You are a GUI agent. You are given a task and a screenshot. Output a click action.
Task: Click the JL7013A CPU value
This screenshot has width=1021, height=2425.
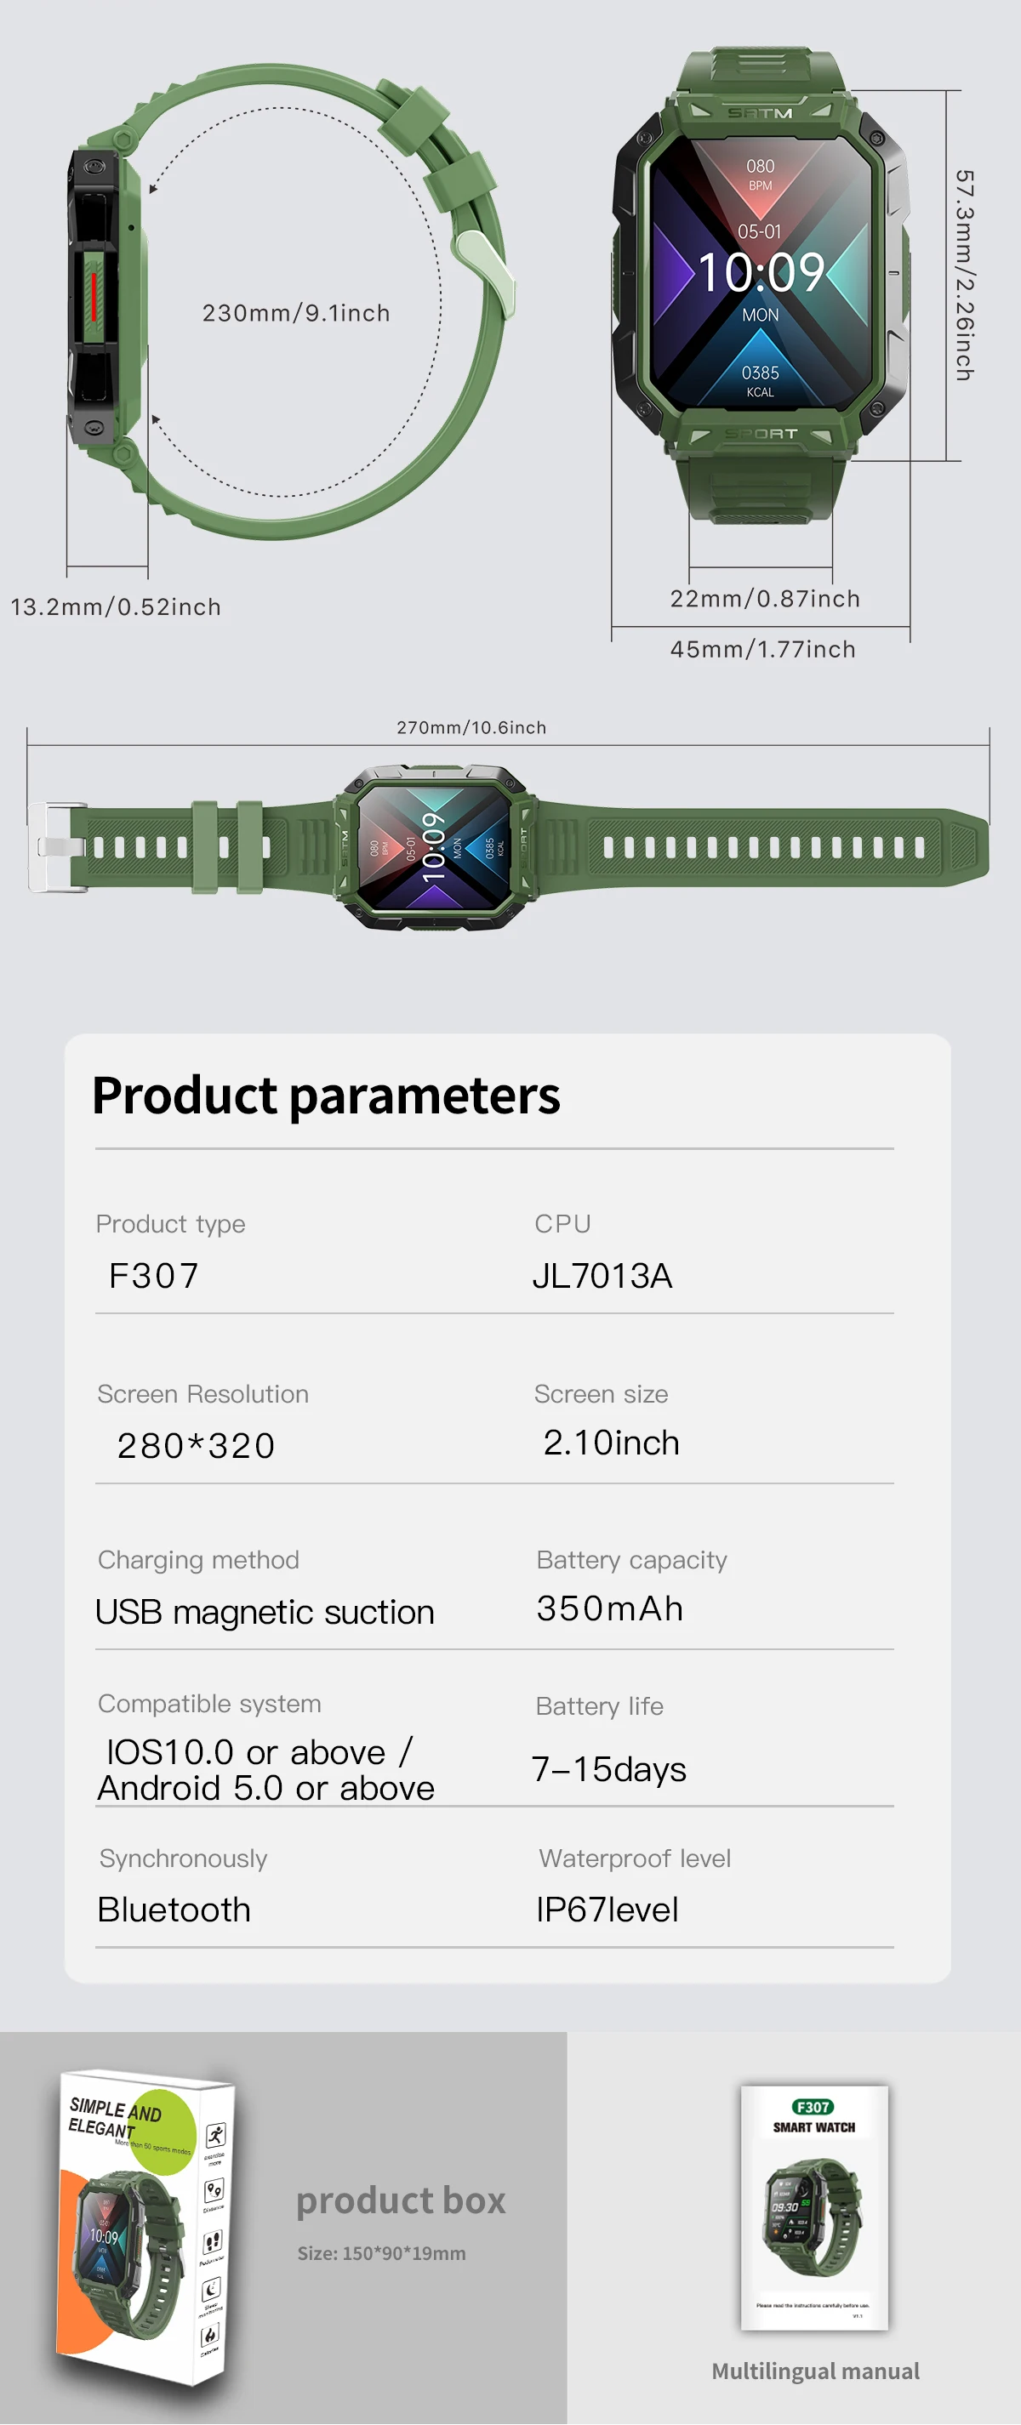click(602, 1276)
